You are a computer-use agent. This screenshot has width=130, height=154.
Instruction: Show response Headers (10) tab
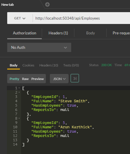coord(49,65)
